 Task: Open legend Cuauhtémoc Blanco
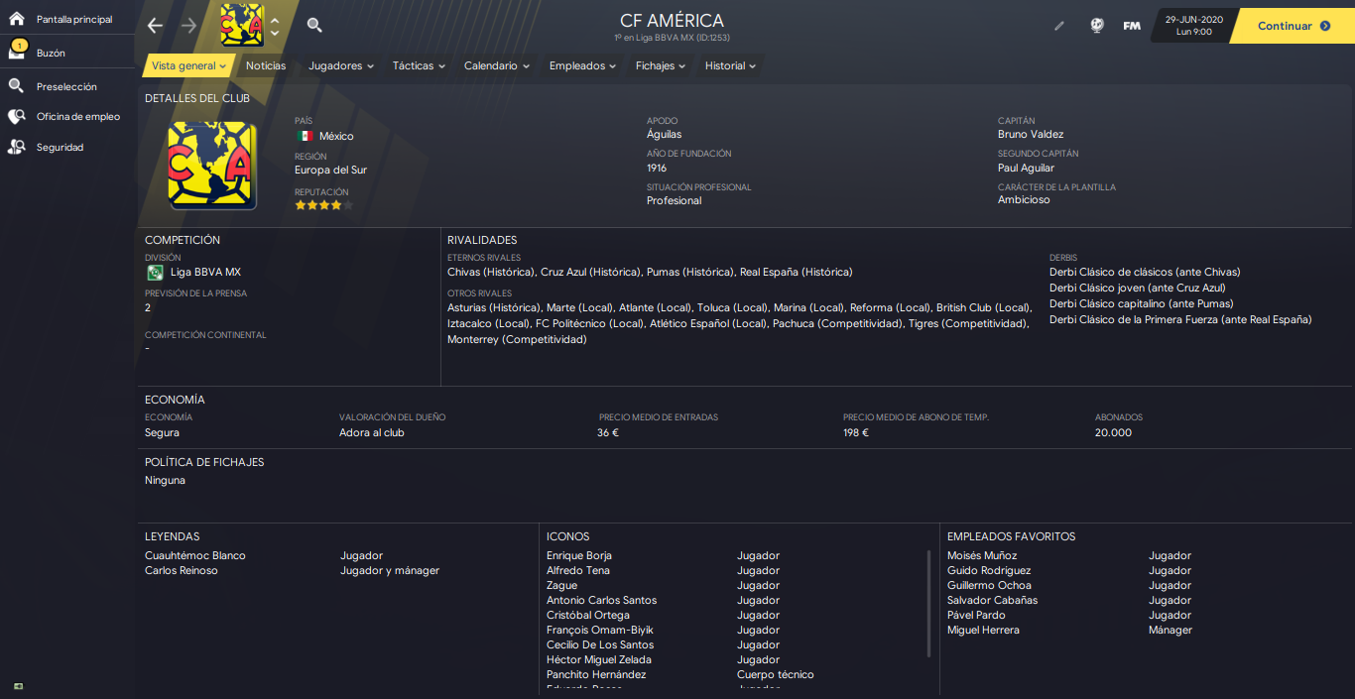click(x=195, y=555)
